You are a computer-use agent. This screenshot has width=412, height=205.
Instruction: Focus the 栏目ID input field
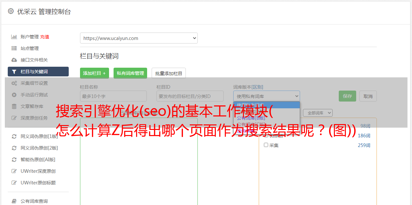pos(190,96)
